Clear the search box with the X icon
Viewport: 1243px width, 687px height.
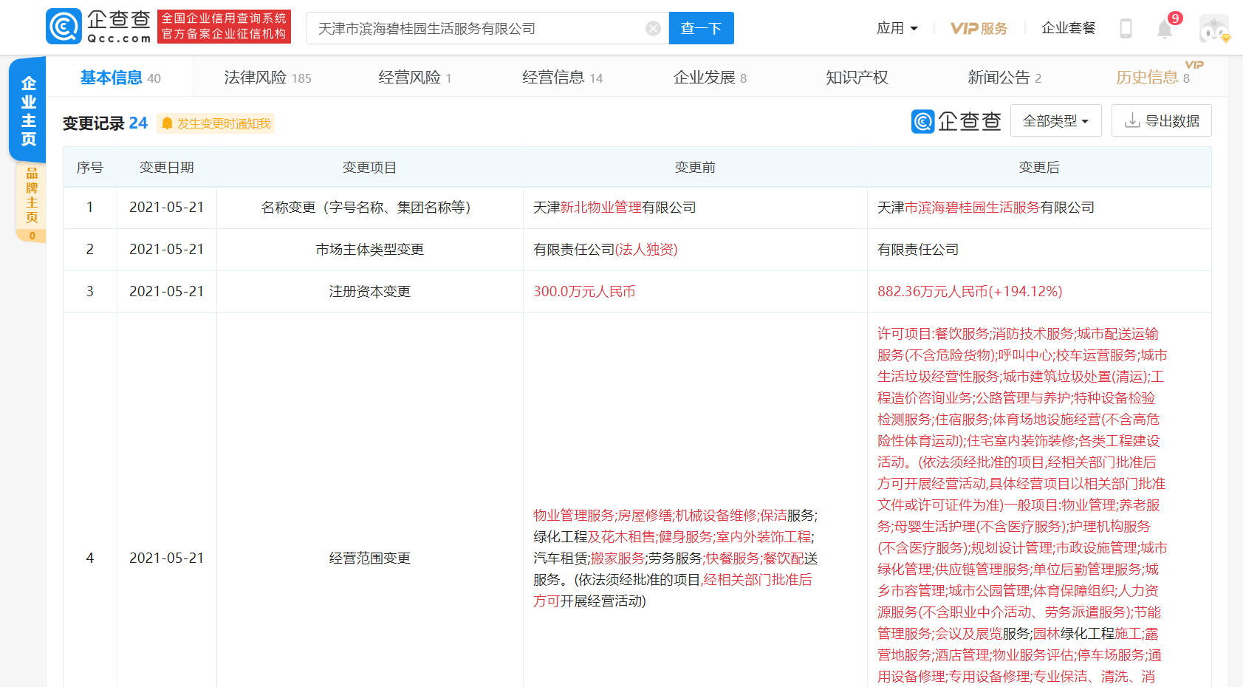click(653, 28)
